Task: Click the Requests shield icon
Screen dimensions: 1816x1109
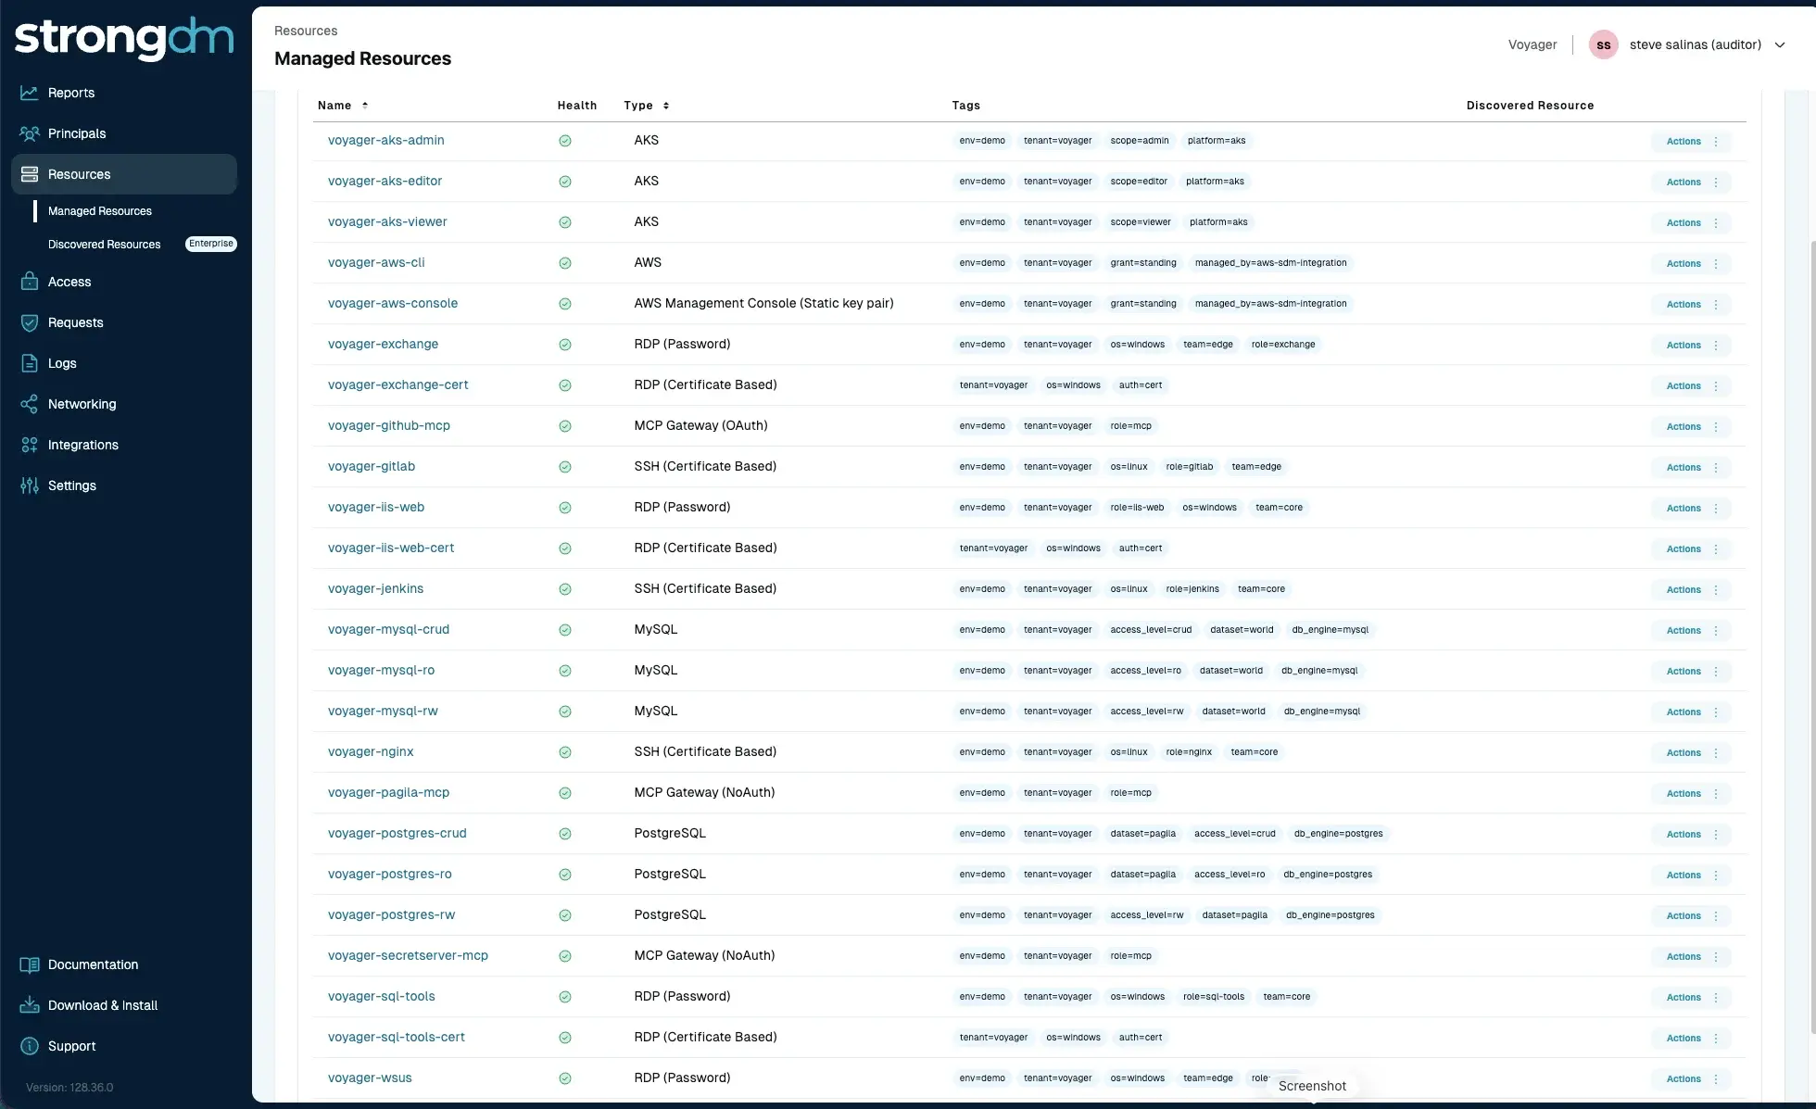Action: (x=30, y=322)
